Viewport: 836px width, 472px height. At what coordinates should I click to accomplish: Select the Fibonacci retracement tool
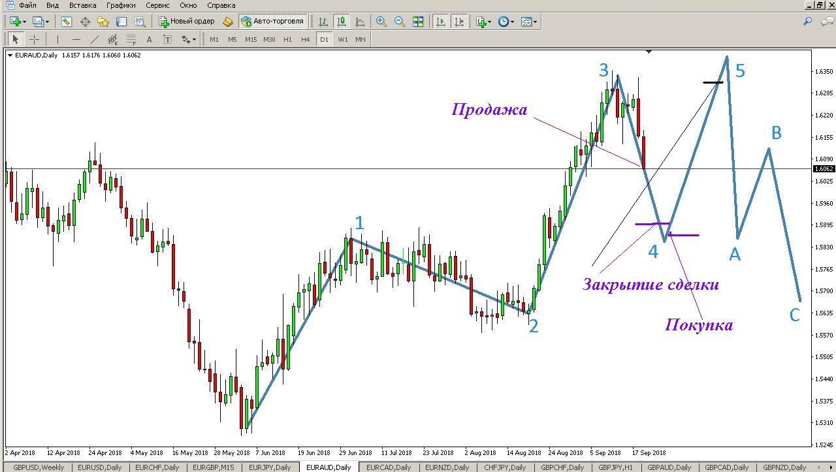coord(131,39)
